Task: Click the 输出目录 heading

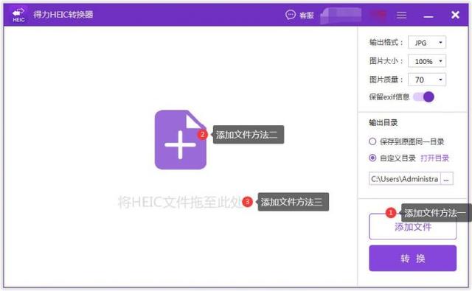Action: pos(383,122)
